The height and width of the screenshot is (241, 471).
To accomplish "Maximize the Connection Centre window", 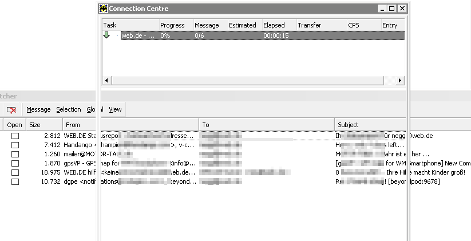I will click(x=392, y=9).
